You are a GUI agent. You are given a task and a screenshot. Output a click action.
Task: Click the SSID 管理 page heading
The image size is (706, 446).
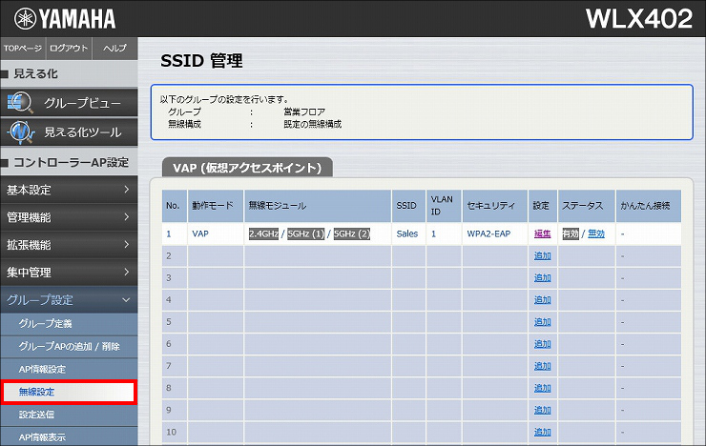(x=201, y=61)
